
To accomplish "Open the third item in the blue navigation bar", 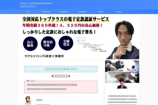I will 64,12.
